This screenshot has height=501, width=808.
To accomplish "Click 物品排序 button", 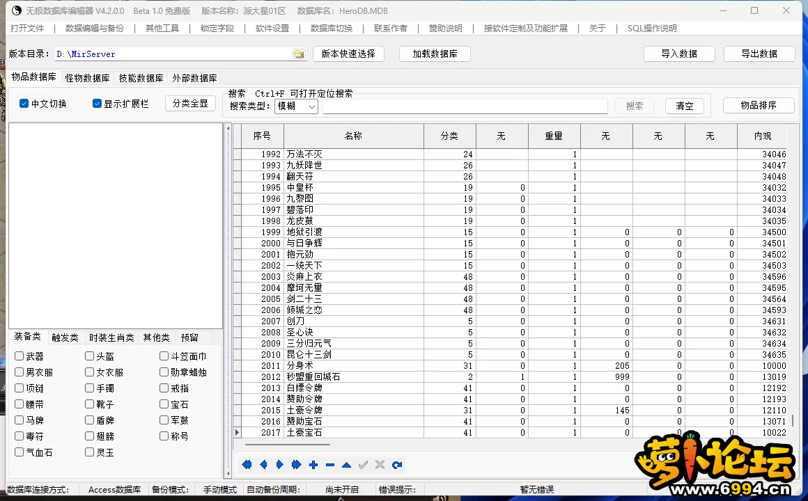I will click(759, 105).
